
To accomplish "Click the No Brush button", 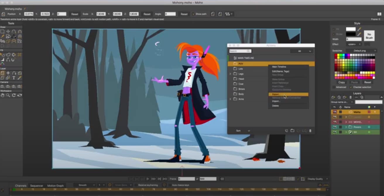I will coord(369,36).
